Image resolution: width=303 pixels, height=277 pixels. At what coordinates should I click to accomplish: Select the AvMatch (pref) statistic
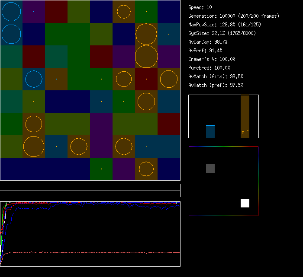click(216, 85)
